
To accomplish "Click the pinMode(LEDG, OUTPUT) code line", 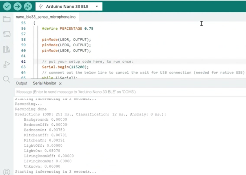I will tap(67, 45).
